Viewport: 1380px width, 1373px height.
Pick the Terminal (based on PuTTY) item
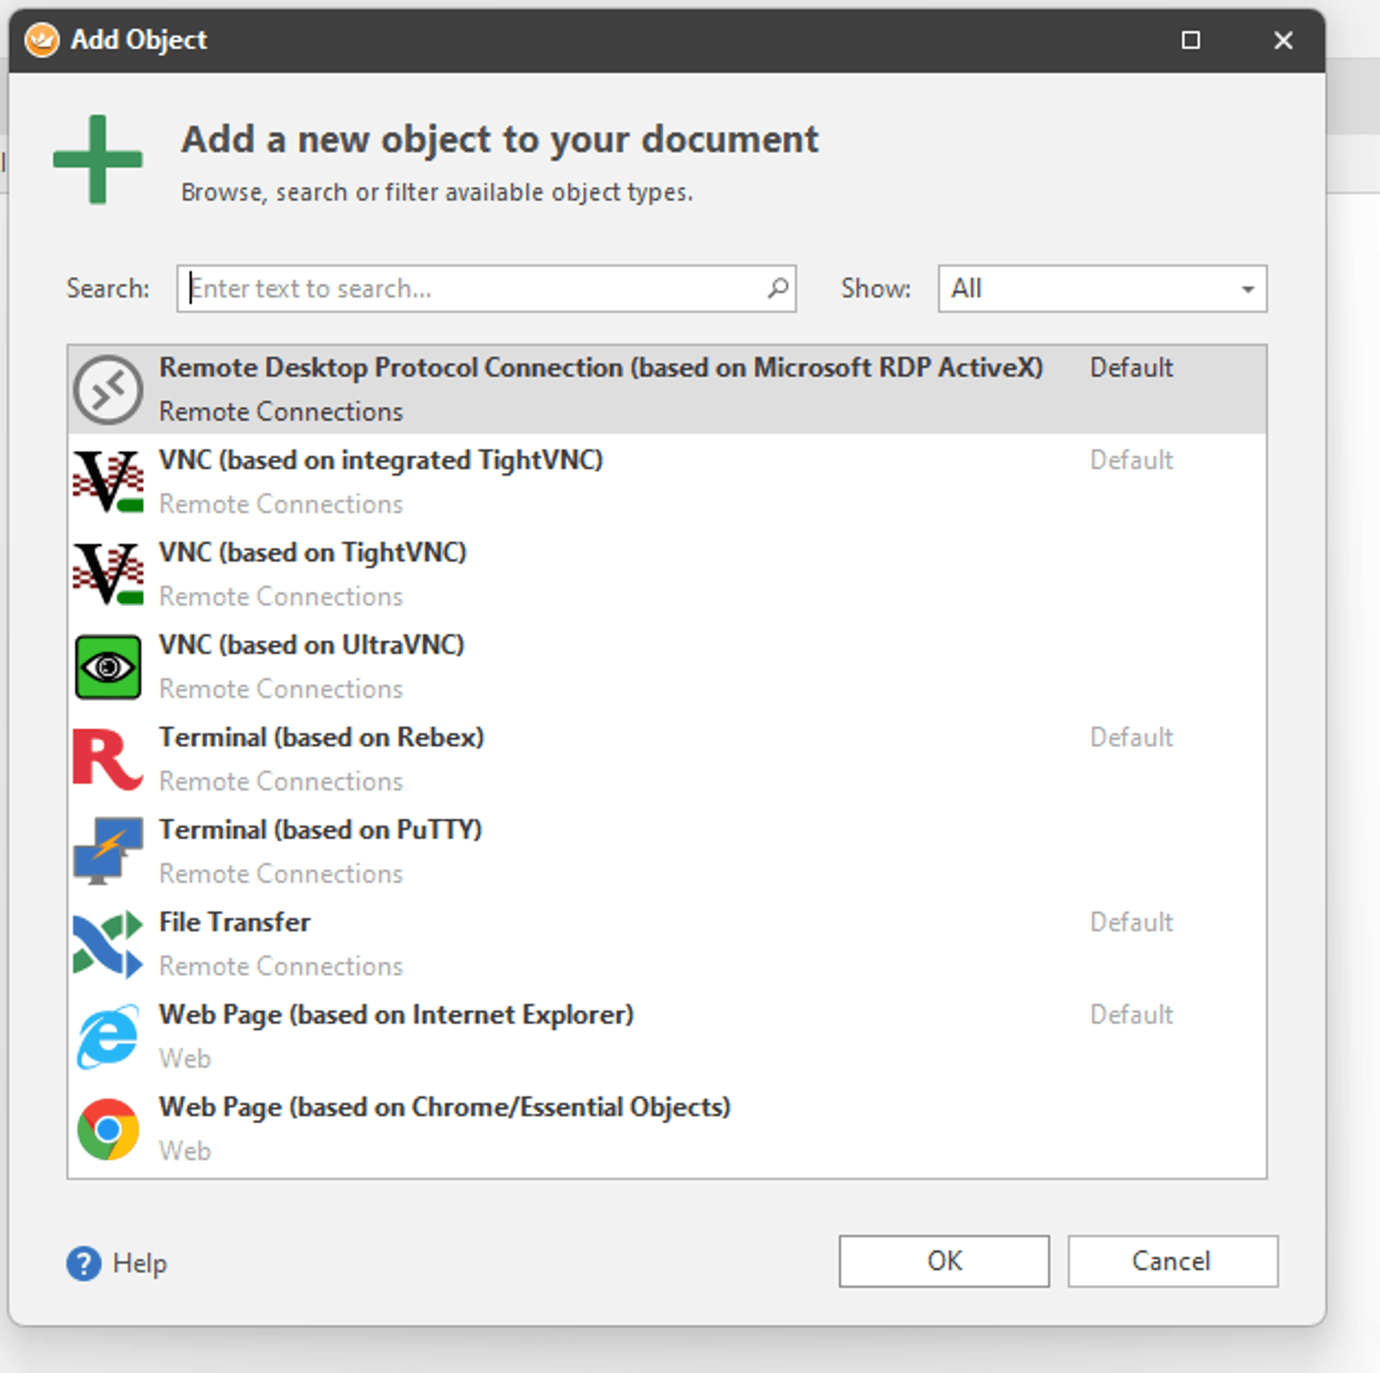pyautogui.click(x=320, y=830)
